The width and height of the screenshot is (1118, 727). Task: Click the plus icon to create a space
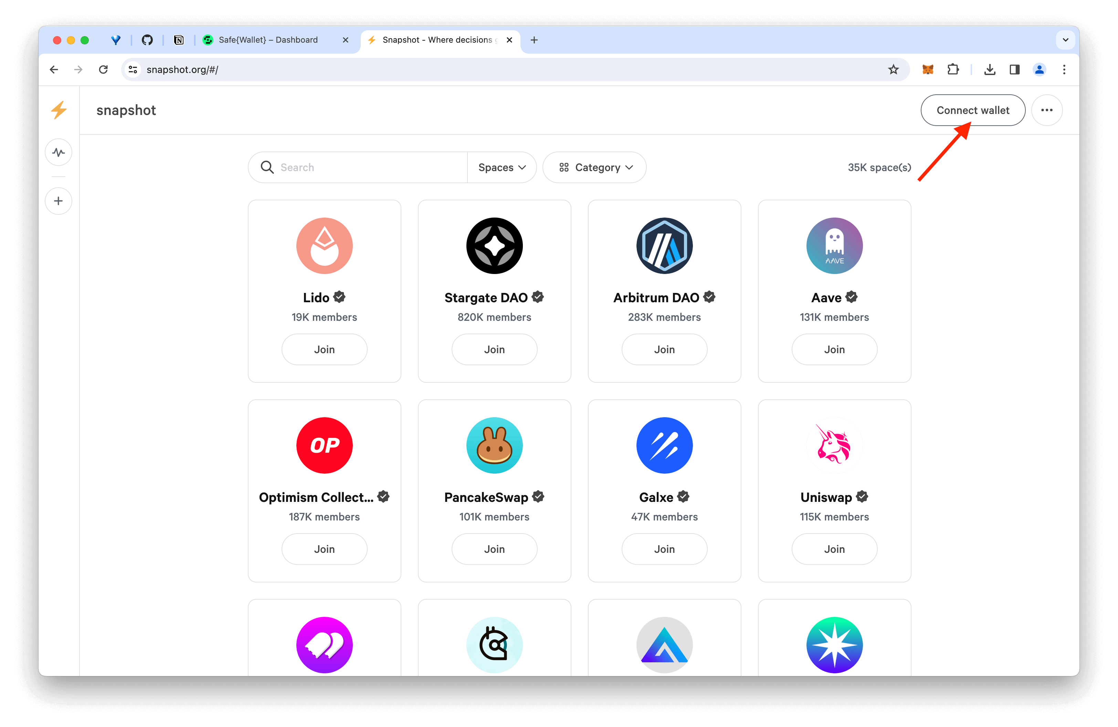[59, 201]
